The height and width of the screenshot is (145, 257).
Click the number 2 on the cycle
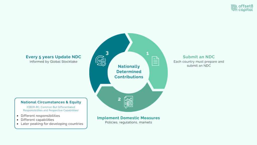[x=119, y=99]
